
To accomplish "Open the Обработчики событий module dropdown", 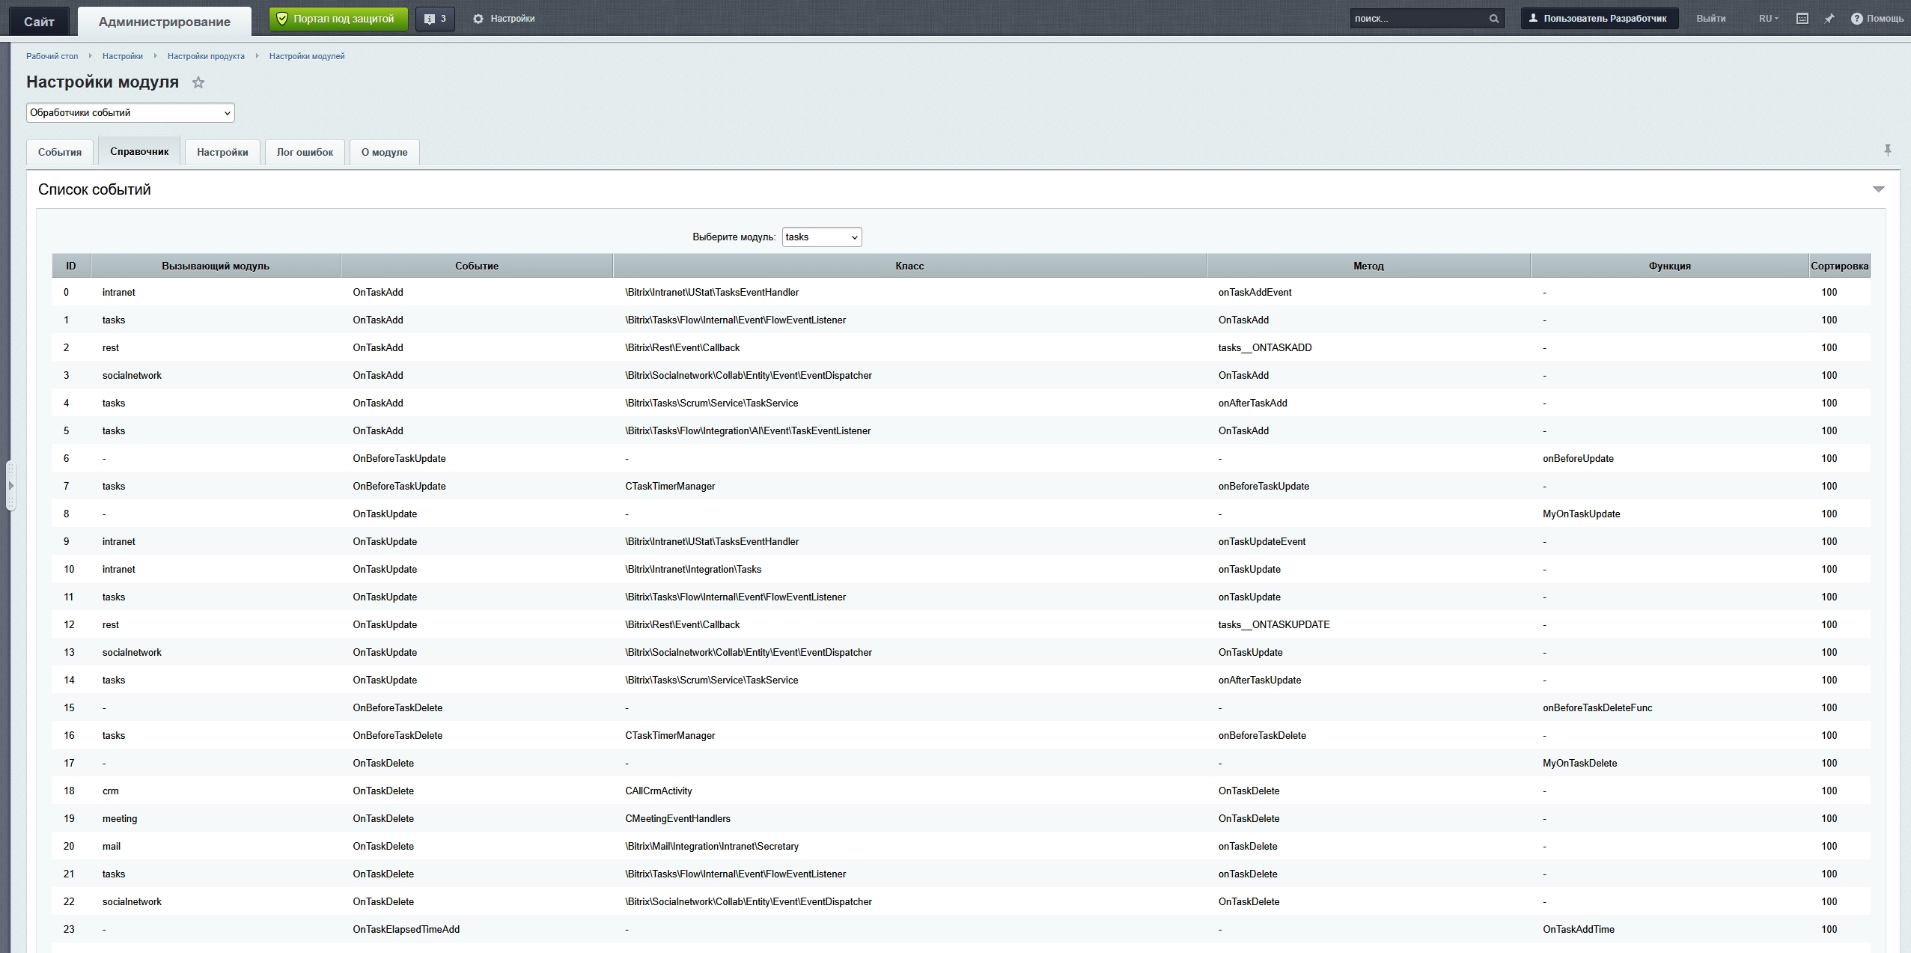I will pyautogui.click(x=130, y=113).
